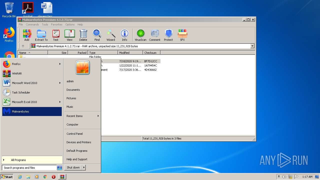
Task: Launch Malwarebytes from the Start menu
Action: pos(32,111)
